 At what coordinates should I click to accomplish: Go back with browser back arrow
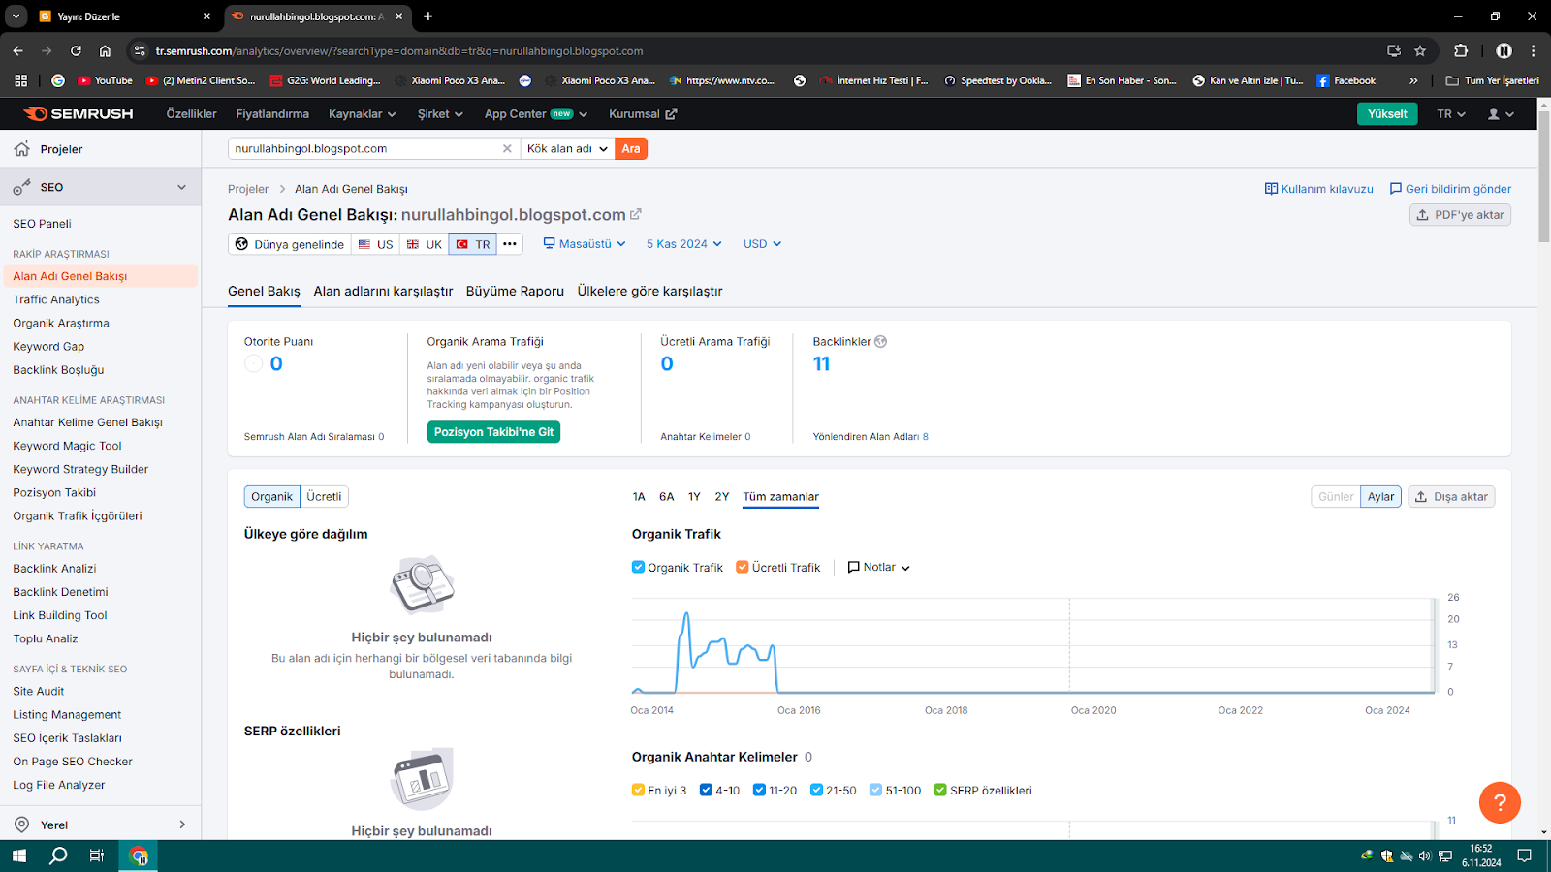point(18,50)
